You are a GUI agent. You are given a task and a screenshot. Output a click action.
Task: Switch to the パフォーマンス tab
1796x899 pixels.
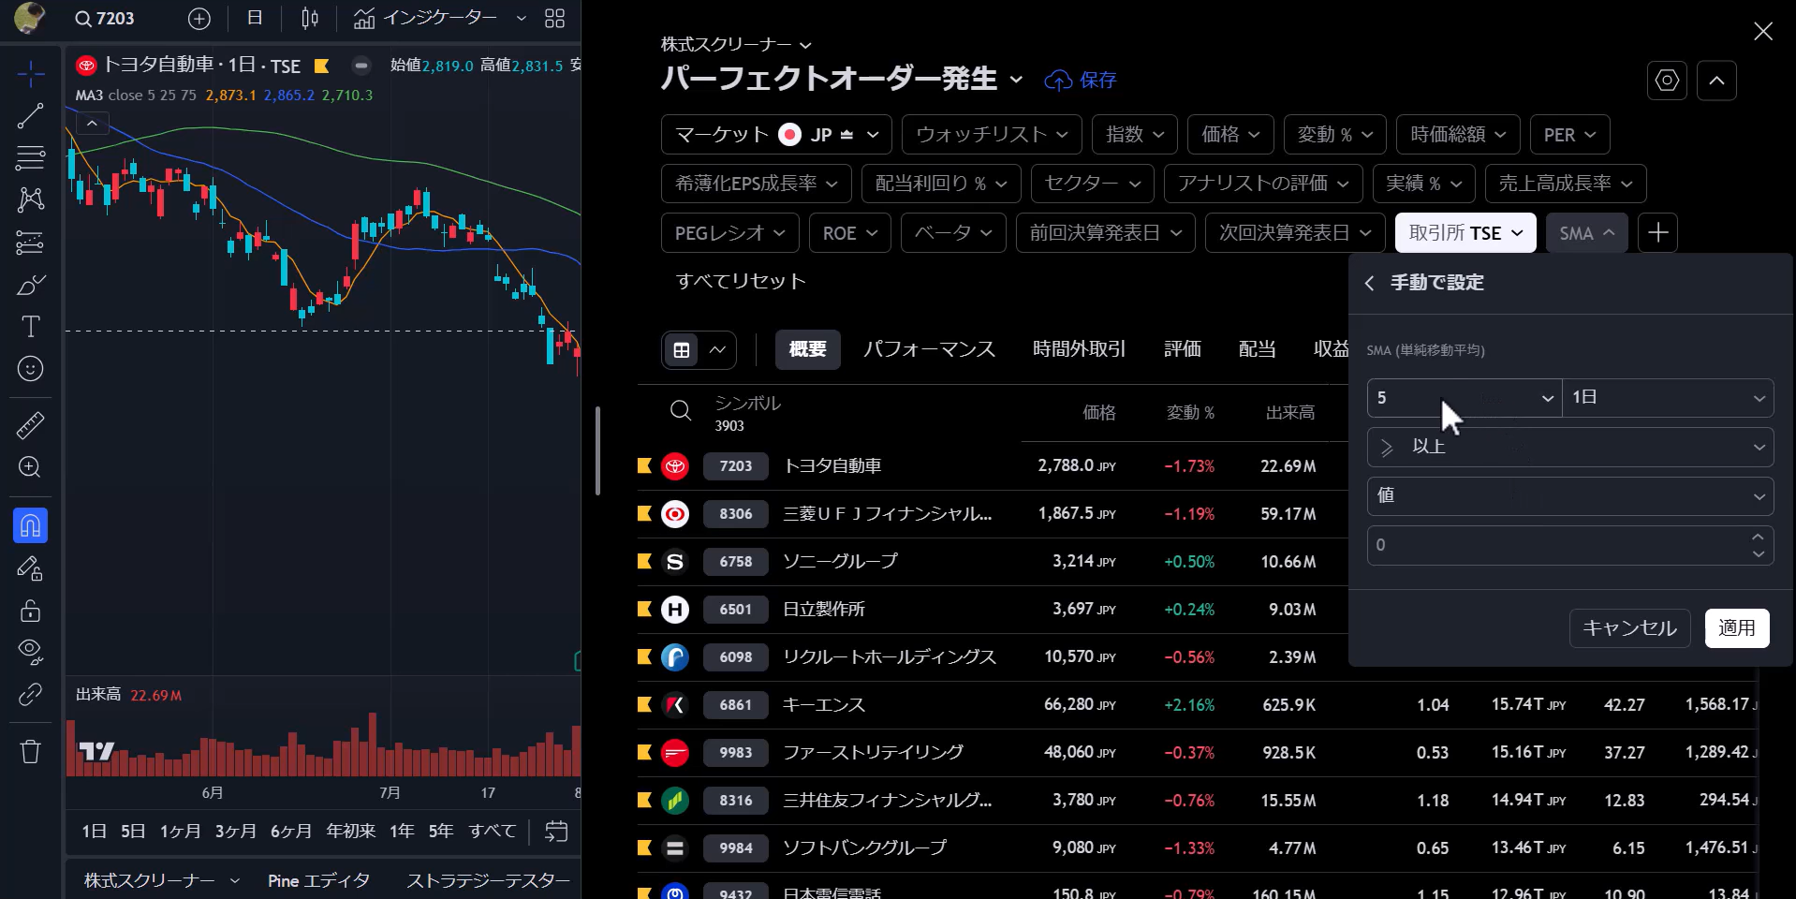pos(929,349)
